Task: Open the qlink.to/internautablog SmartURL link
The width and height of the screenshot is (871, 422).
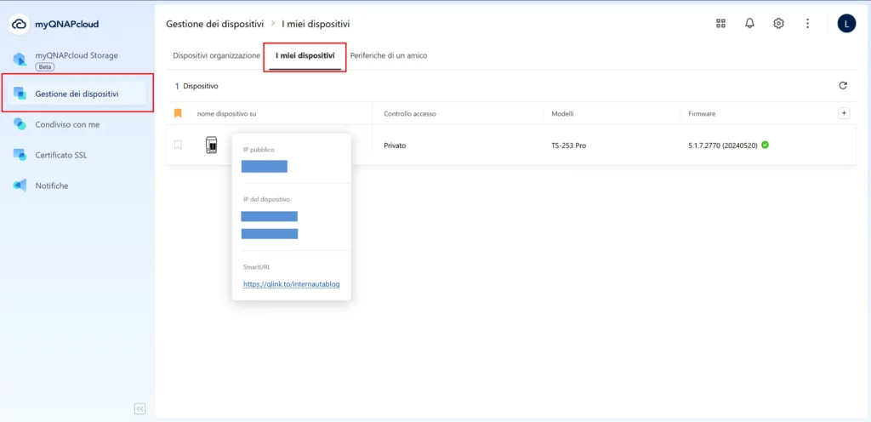Action: (x=291, y=284)
